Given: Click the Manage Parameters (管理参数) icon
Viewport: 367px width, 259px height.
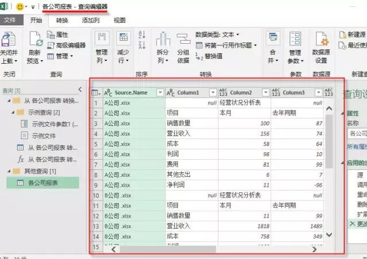Looking at the screenshot, I should [x=295, y=38].
